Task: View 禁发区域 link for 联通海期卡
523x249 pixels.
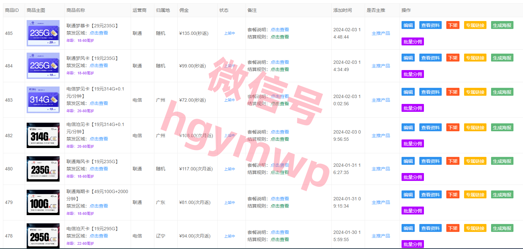Action: coord(99,206)
